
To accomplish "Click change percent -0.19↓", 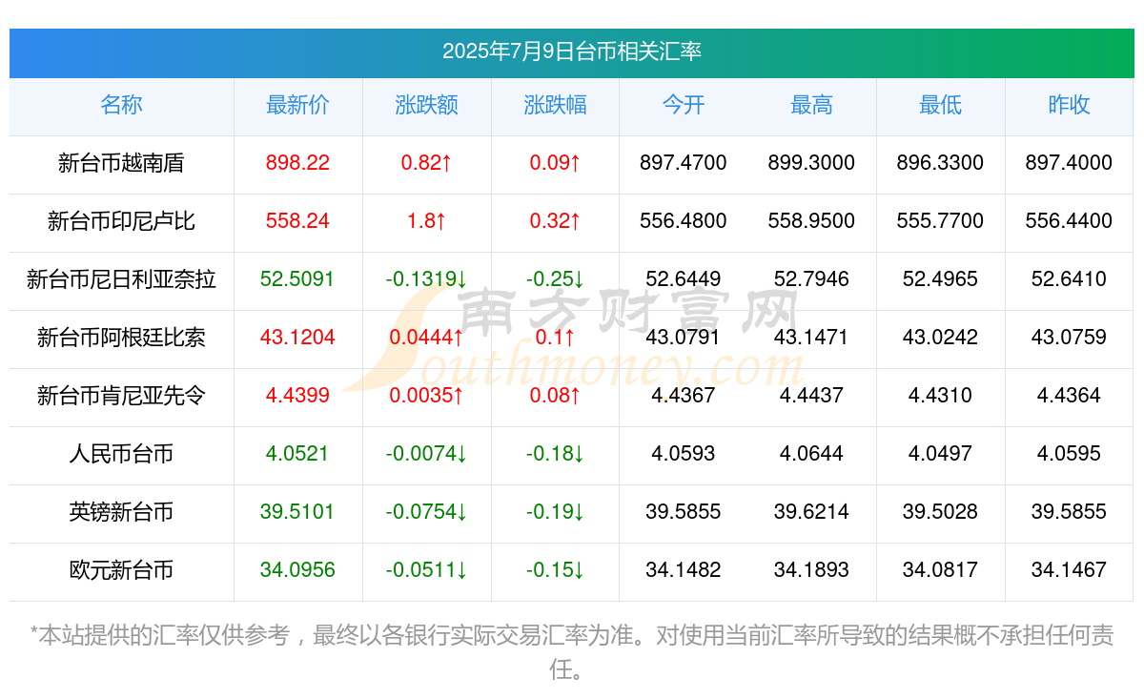I will point(555,512).
